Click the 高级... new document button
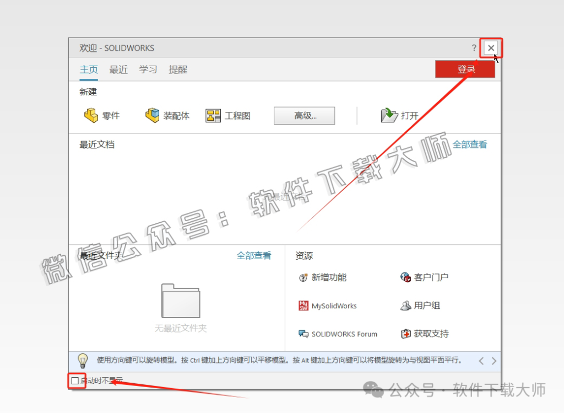The height and width of the screenshot is (413, 564). point(304,115)
